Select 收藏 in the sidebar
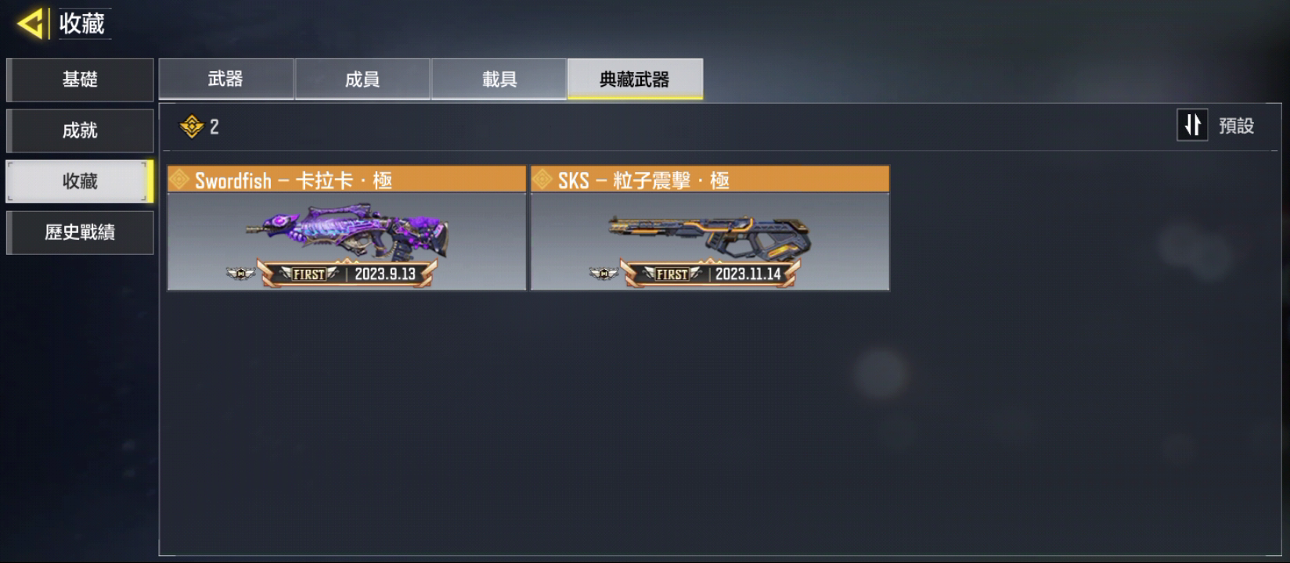The height and width of the screenshot is (563, 1290). (80, 181)
